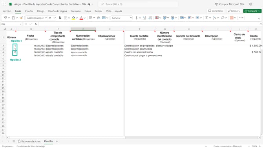Click the find and select magnifier icon
The height and width of the screenshot is (148, 263).
[223, 18]
